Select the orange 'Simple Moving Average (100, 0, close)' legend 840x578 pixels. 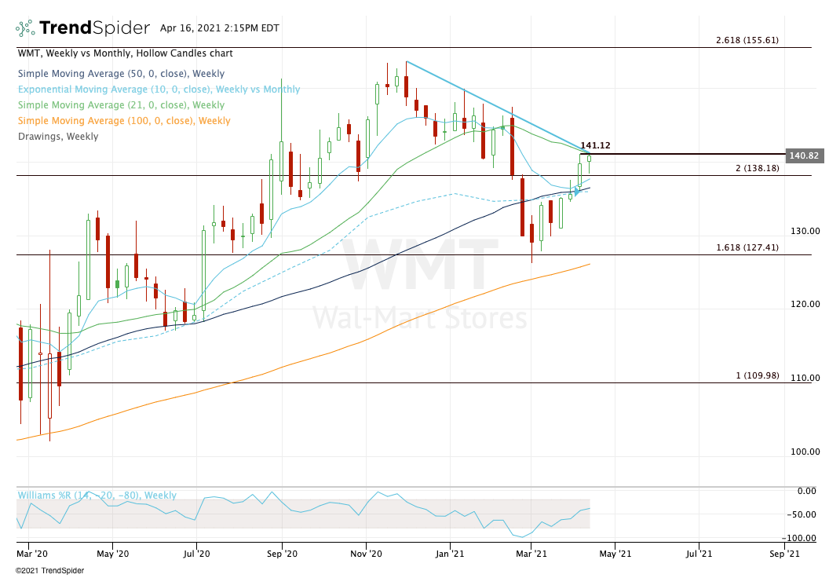(x=124, y=120)
